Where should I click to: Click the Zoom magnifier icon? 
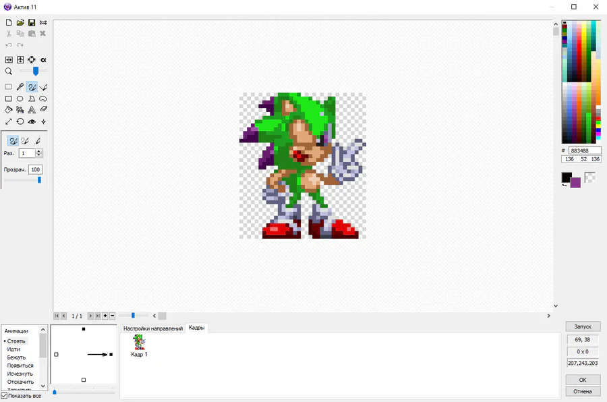pyautogui.click(x=9, y=71)
